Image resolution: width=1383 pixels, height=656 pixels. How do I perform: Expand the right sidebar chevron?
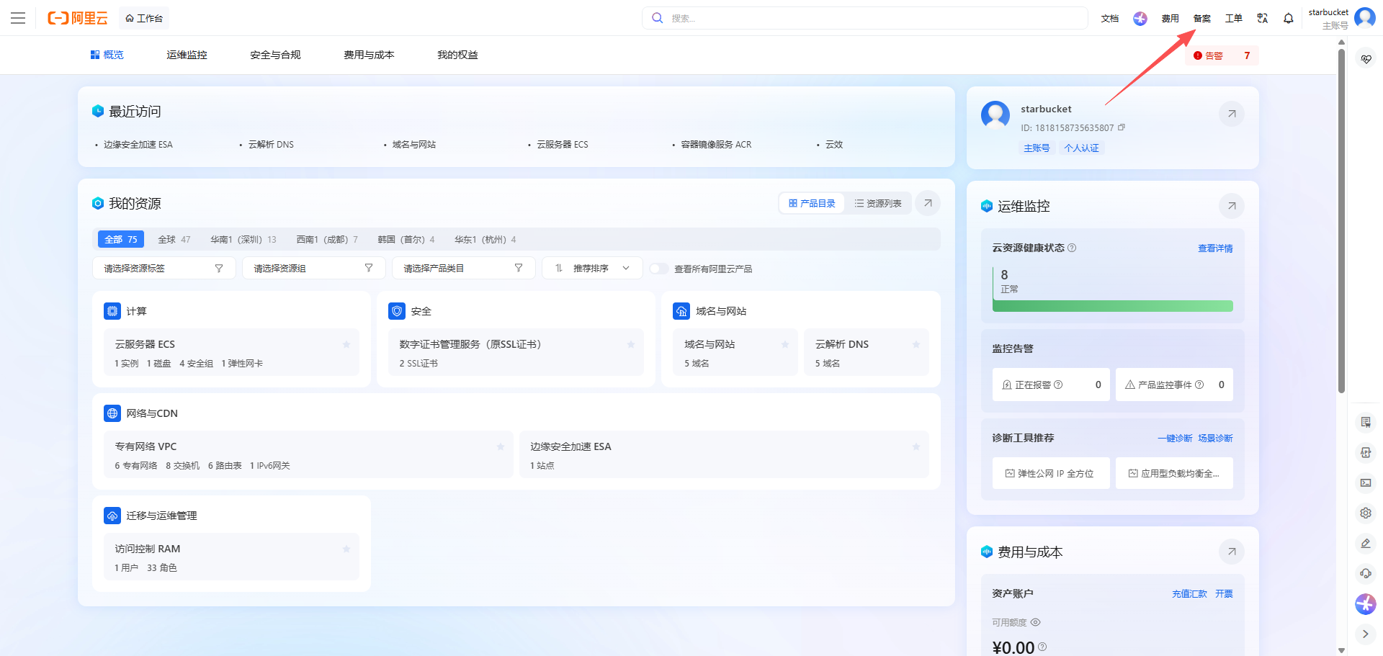tap(1366, 634)
